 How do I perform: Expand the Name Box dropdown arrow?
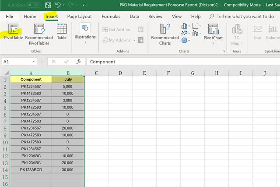point(34,62)
